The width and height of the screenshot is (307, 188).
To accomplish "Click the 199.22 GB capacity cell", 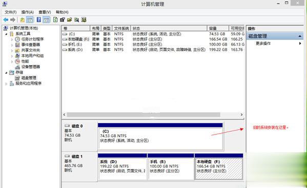I will (x=218, y=50).
